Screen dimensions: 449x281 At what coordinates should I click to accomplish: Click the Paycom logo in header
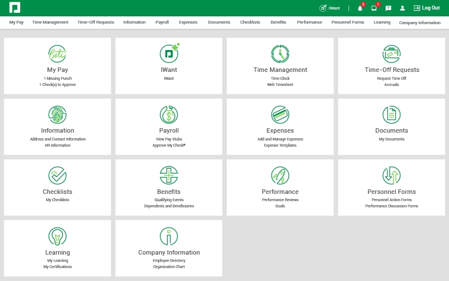tap(15, 8)
